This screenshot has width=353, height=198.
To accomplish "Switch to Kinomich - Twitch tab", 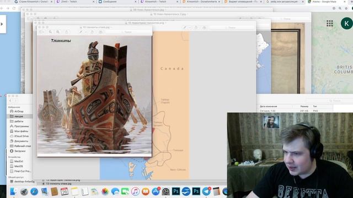I will (x=159, y=2).
